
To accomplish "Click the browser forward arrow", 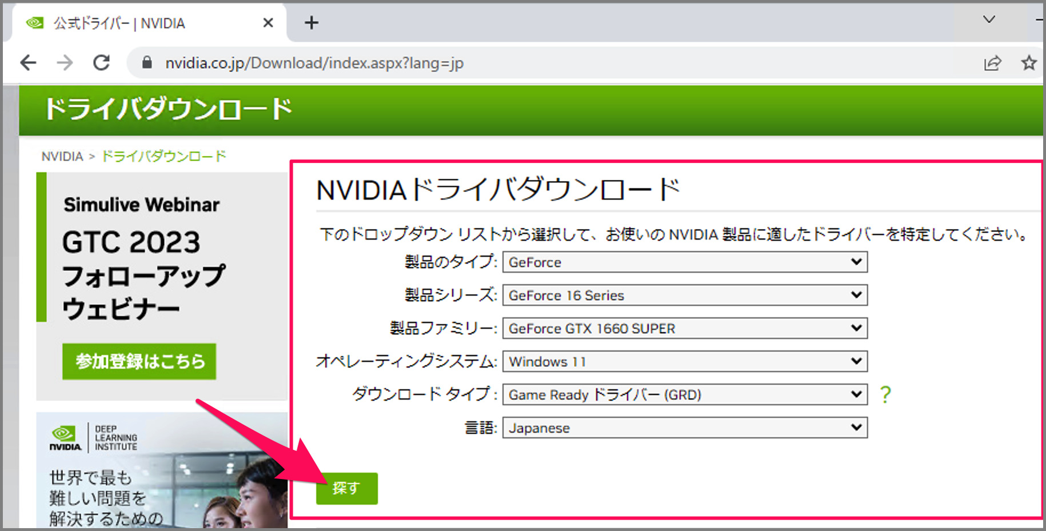I will pos(65,63).
